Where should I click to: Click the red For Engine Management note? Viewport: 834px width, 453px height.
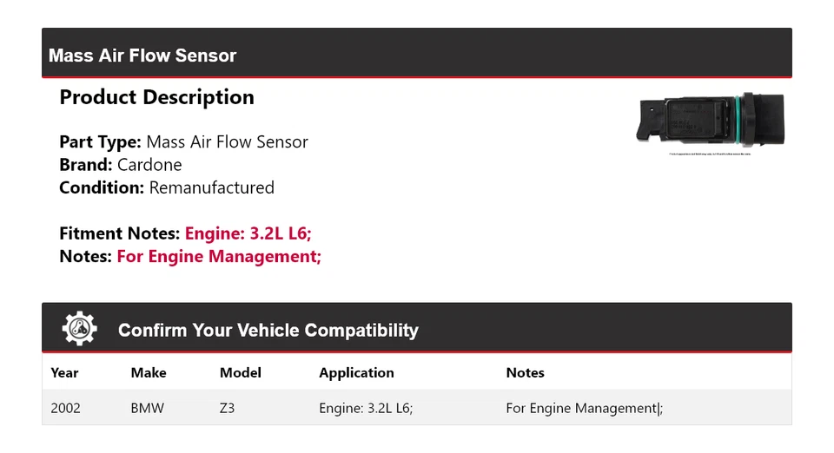click(x=219, y=256)
